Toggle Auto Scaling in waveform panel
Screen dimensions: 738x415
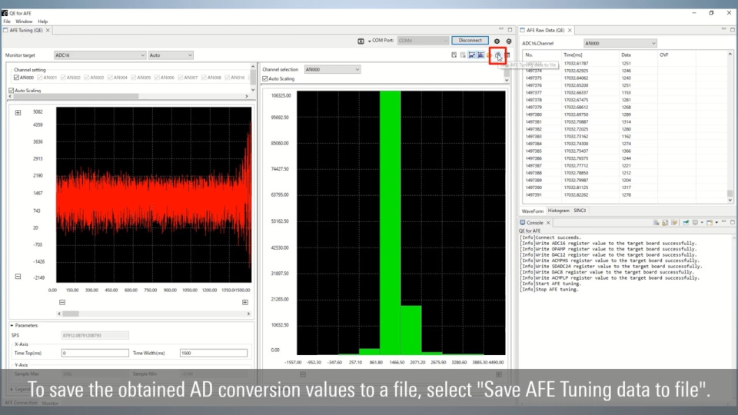point(12,91)
